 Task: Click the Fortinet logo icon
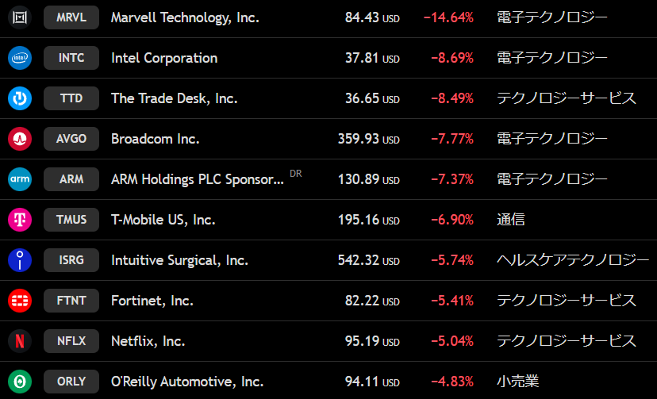coord(20,301)
